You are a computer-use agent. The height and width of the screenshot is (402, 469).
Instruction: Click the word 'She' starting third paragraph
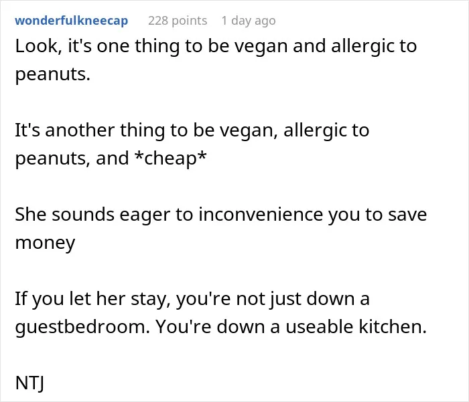[x=31, y=215]
